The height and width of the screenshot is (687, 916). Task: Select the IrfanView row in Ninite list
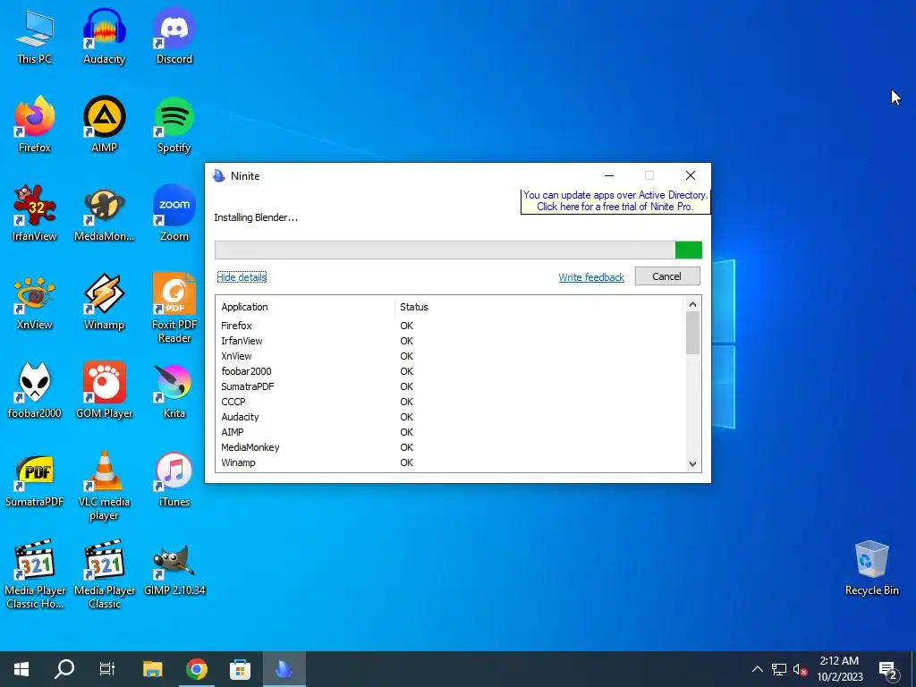450,341
